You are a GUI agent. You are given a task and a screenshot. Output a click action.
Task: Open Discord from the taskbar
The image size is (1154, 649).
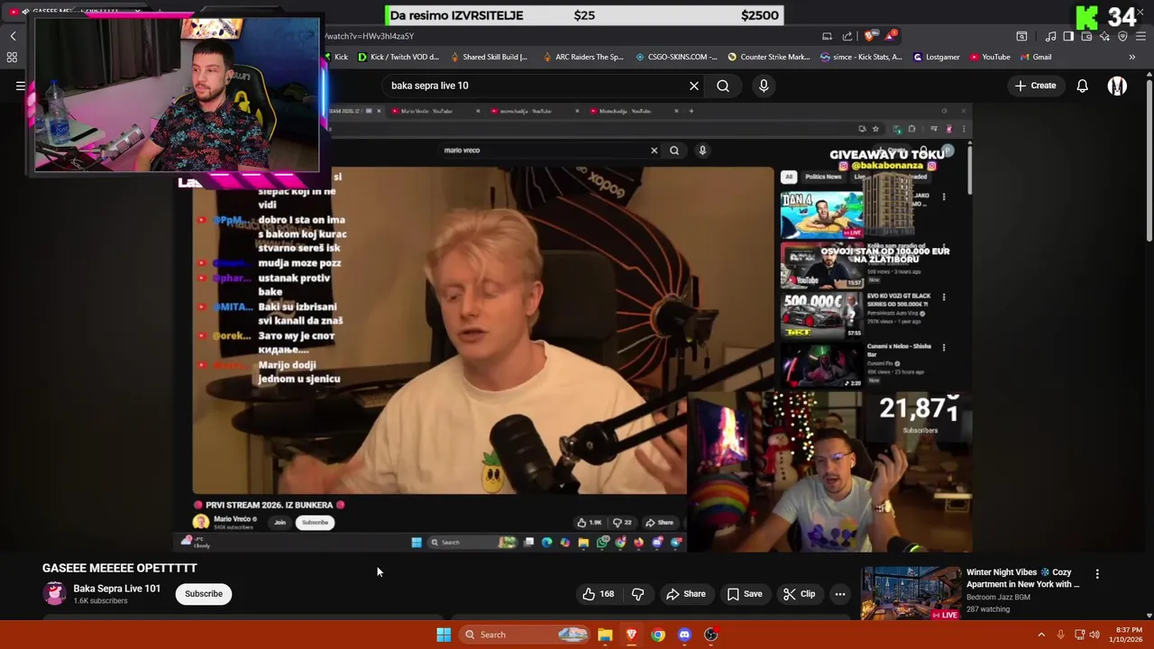[684, 635]
